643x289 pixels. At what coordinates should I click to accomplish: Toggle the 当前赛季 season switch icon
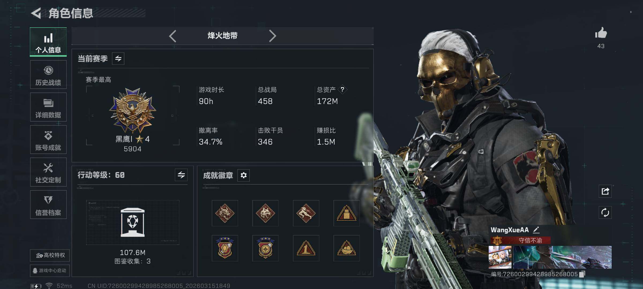[118, 59]
